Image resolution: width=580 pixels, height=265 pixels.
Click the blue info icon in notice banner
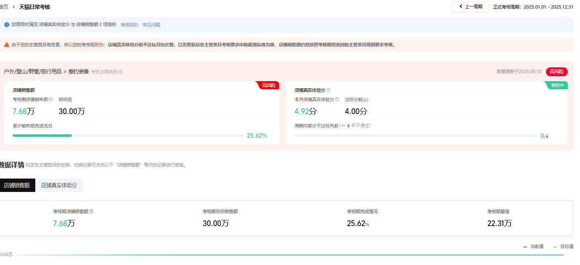click(x=6, y=25)
